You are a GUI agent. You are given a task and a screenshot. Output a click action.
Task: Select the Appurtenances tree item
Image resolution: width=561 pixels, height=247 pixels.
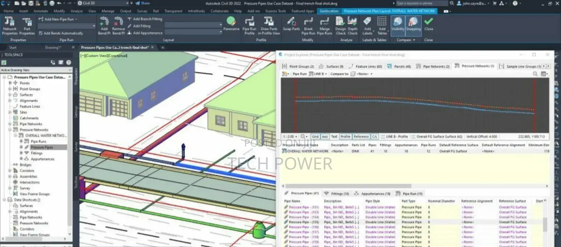click(x=42, y=159)
